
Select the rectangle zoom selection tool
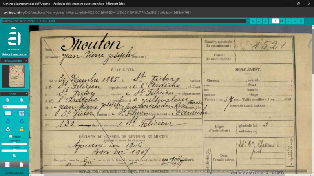[x=8, y=113]
